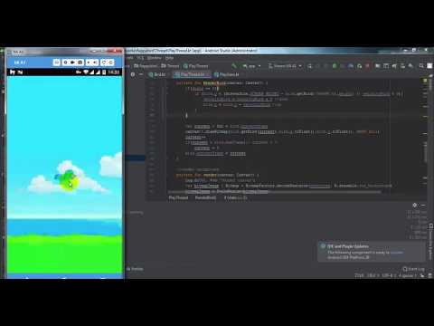The height and width of the screenshot is (326, 434).
Task: Click the Profile app icon in the toolbar
Action: [x=351, y=66]
